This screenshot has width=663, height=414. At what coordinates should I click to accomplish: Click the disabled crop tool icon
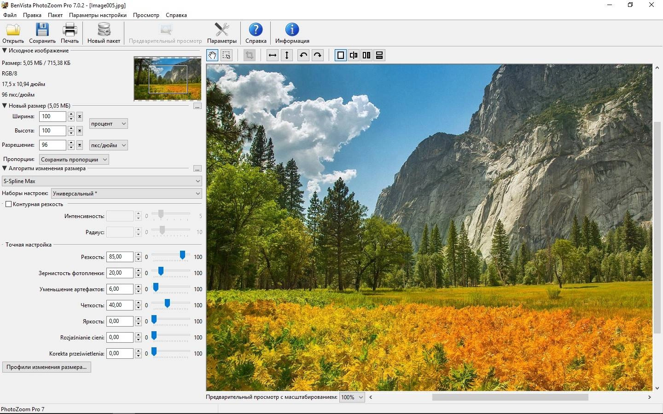click(x=250, y=55)
